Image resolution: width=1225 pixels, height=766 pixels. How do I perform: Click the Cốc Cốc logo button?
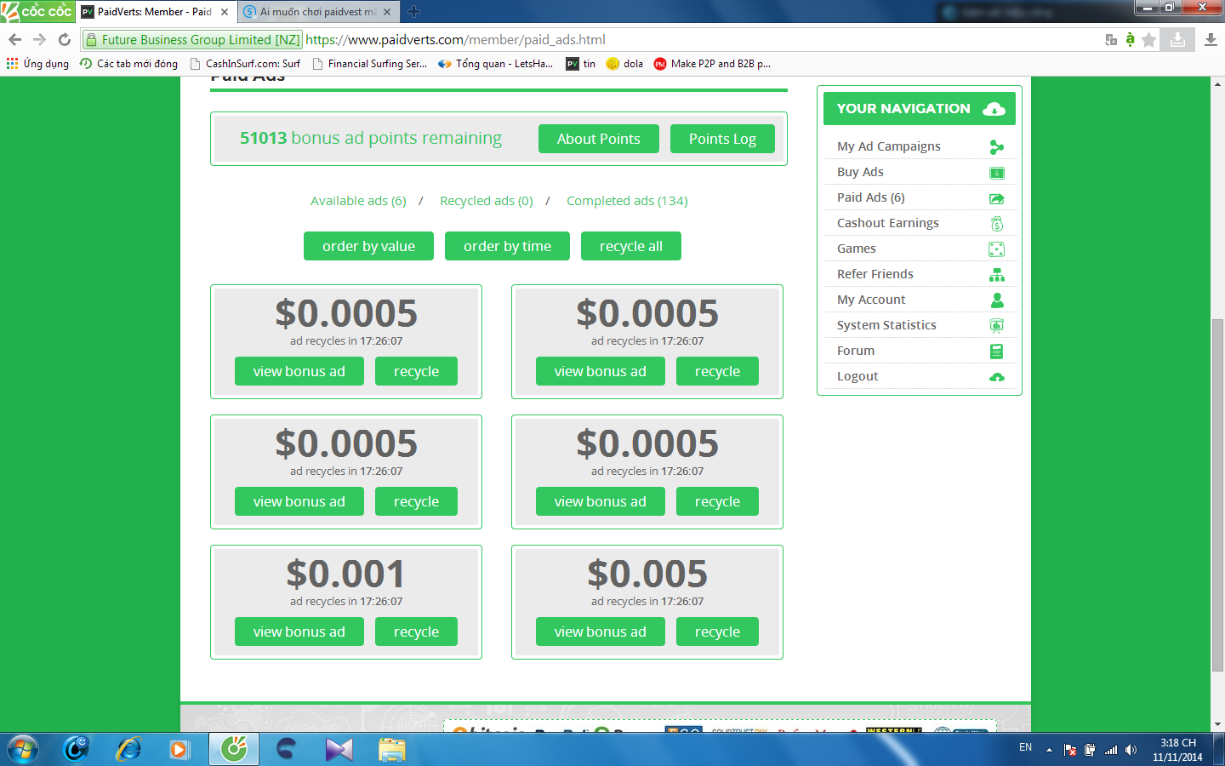[37, 11]
